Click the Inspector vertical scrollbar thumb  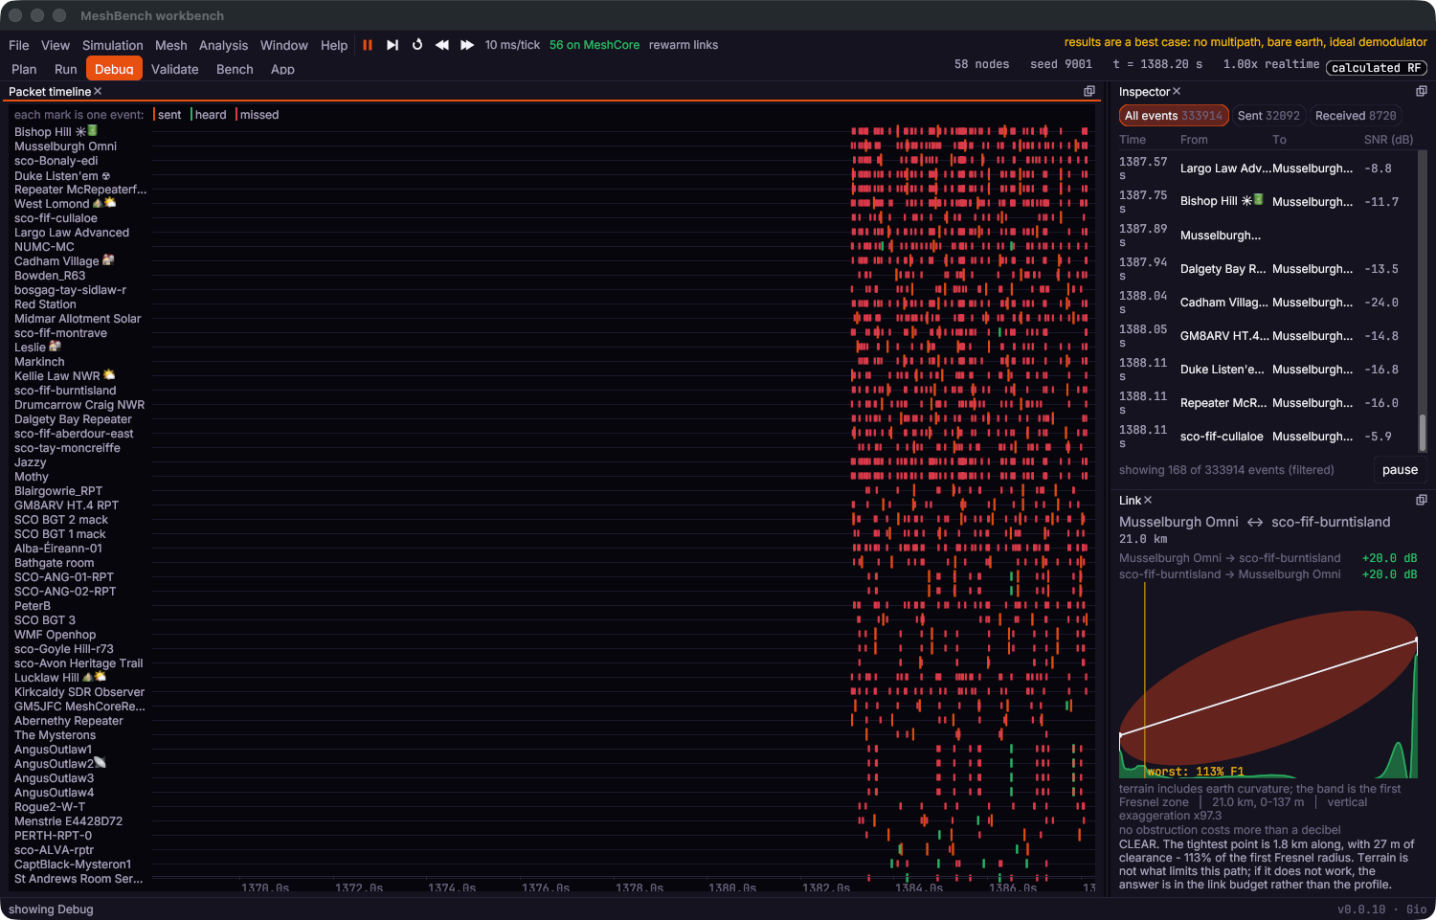1423,432
